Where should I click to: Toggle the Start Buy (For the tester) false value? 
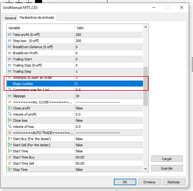tap(109, 139)
